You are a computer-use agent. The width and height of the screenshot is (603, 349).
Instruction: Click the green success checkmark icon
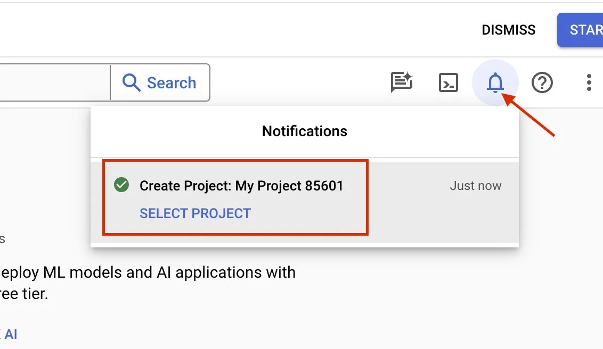click(x=122, y=185)
